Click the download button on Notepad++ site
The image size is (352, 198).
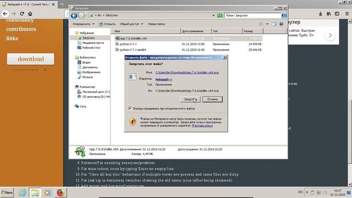[31, 59]
